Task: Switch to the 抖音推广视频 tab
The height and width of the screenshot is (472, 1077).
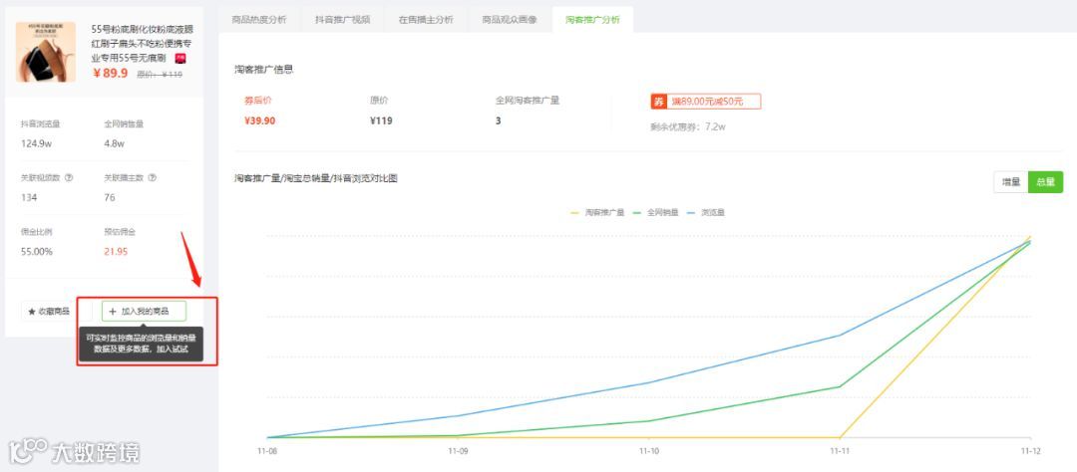Action: tap(343, 20)
